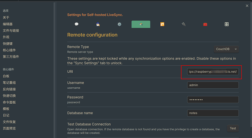Select the satellite remote configuration tab

(141, 24)
